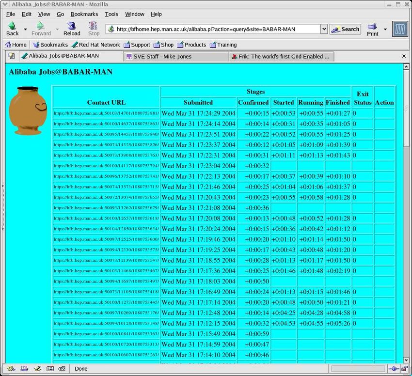
Task: Click the '+0:05:26' finished time cell
Action: 338,324
